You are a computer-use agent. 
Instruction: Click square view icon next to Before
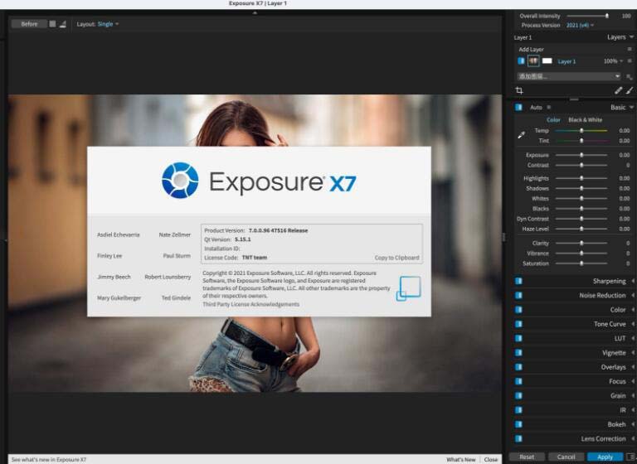[x=52, y=24]
